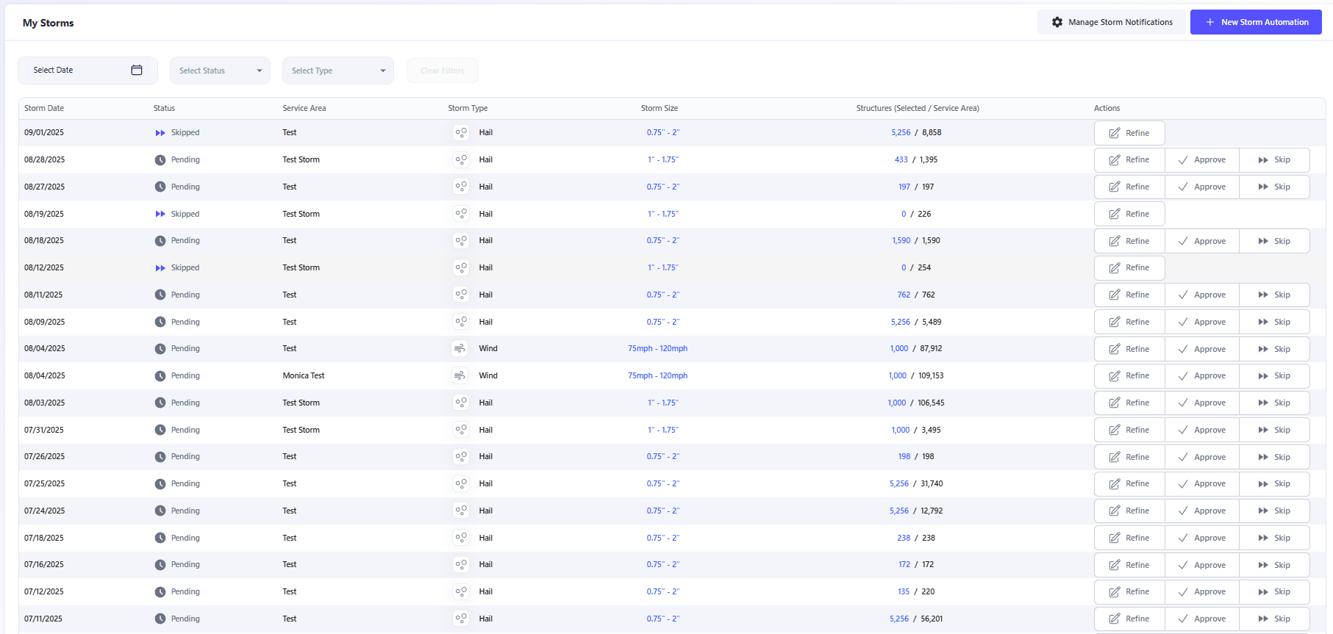Click the skipped arrows icon for 08/12/2025

coord(160,268)
